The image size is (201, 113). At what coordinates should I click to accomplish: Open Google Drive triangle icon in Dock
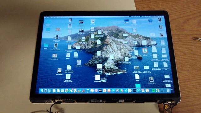click(162, 91)
